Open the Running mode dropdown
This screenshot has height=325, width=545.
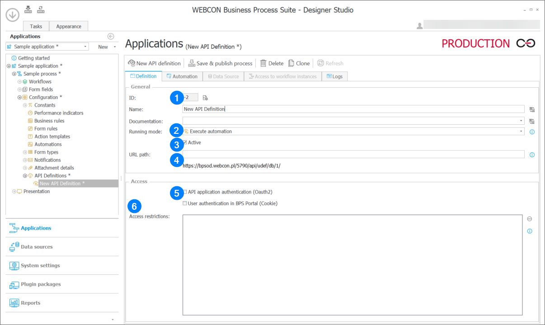point(521,132)
